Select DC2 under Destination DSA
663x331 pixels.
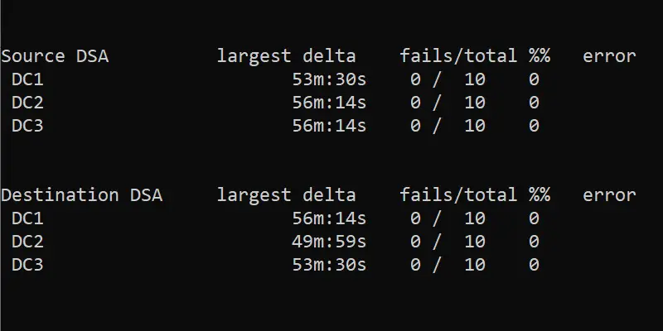[27, 242]
